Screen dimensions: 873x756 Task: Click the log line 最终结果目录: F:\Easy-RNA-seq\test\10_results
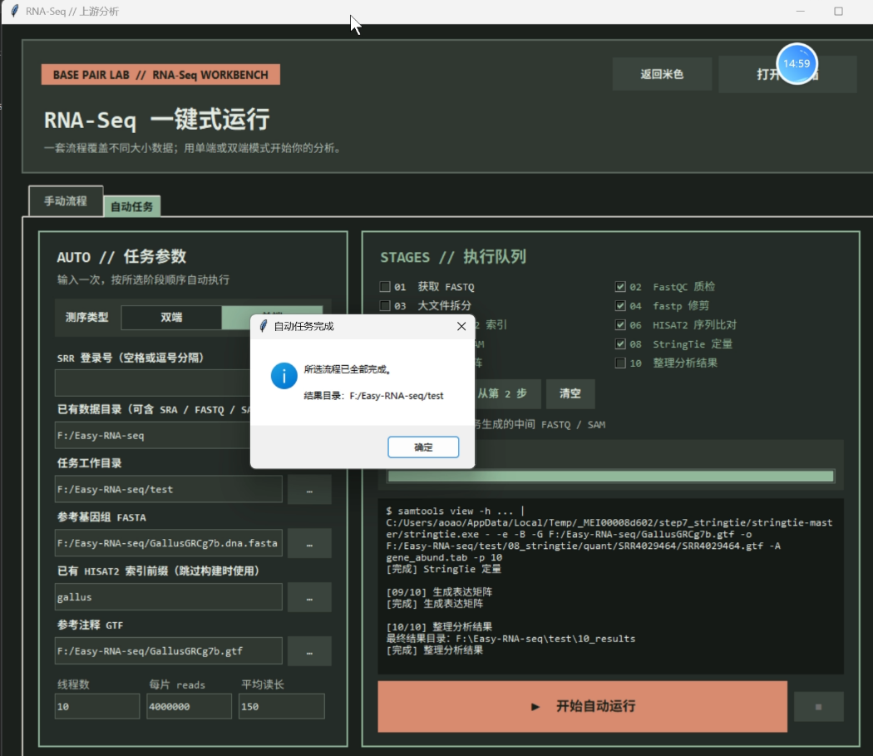510,639
